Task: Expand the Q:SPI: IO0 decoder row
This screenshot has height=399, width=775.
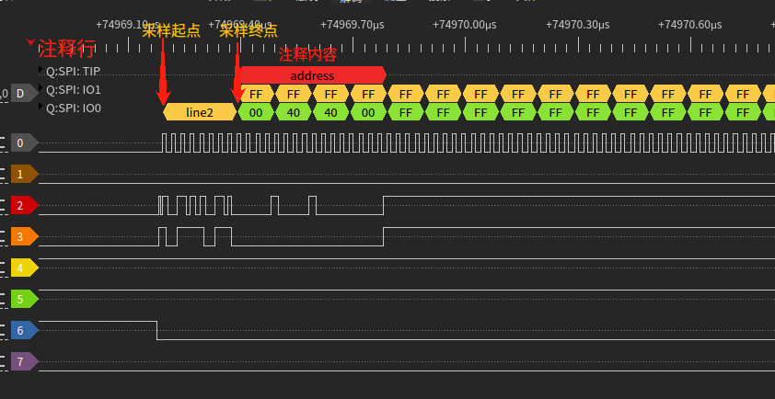Action: point(41,106)
